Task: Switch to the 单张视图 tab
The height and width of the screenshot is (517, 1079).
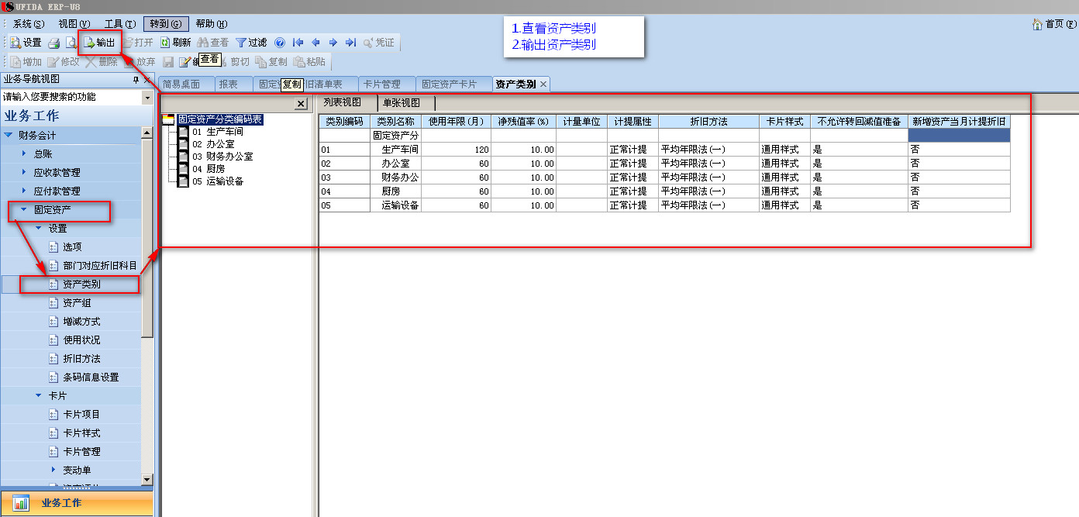Action: click(x=402, y=103)
